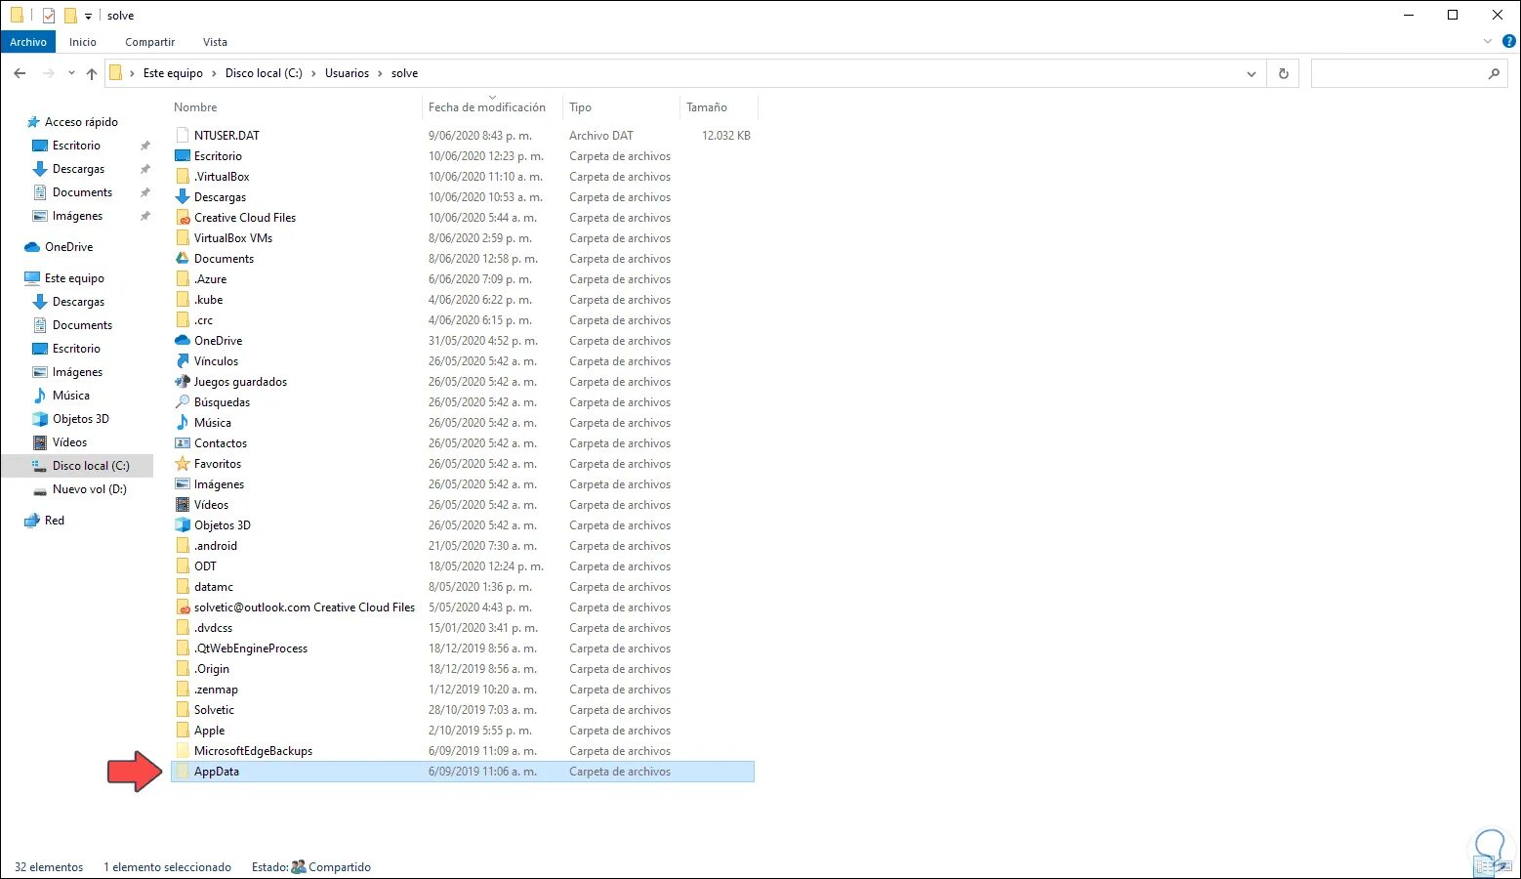The height and width of the screenshot is (879, 1521).
Task: Click the Back navigation arrow
Action: (20, 73)
